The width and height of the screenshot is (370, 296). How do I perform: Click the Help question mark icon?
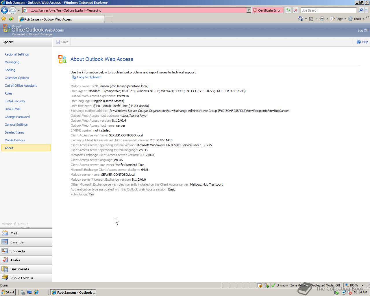click(359, 42)
